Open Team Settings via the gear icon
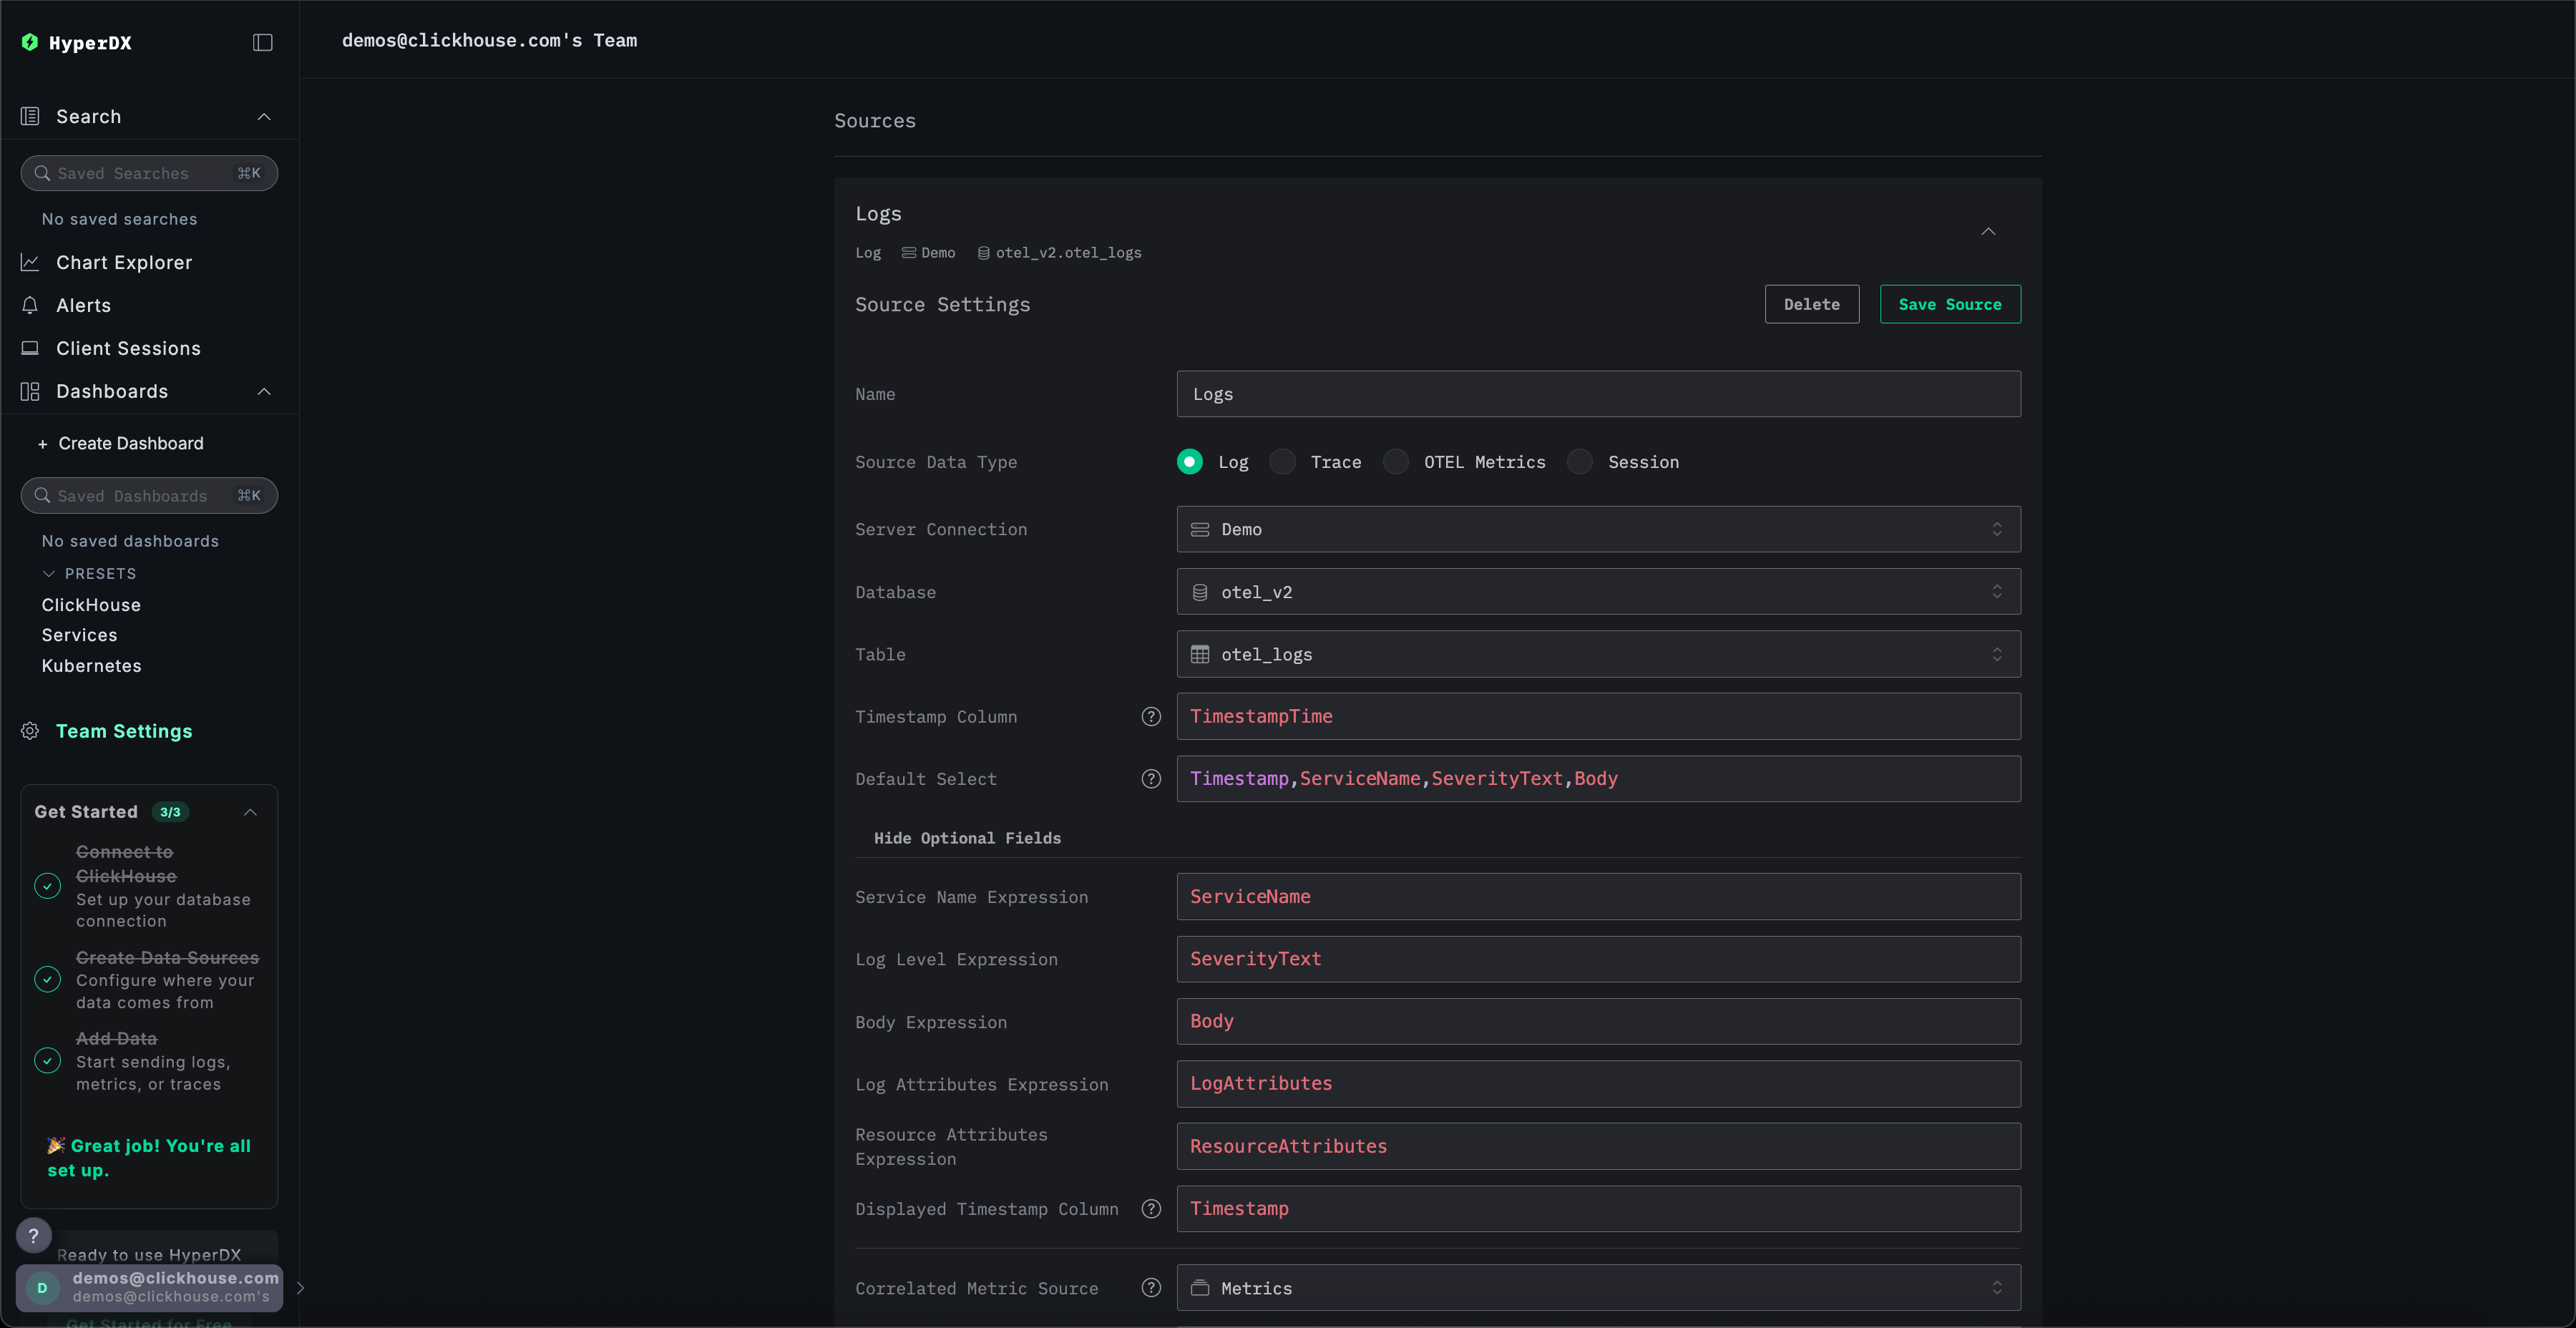This screenshot has height=1328, width=2576. (x=30, y=731)
